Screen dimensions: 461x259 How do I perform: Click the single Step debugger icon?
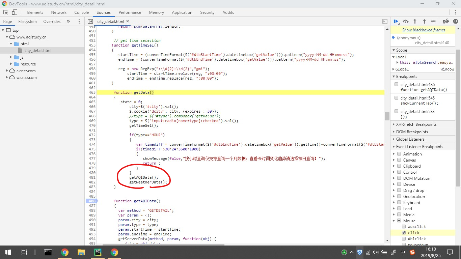[x=434, y=21]
